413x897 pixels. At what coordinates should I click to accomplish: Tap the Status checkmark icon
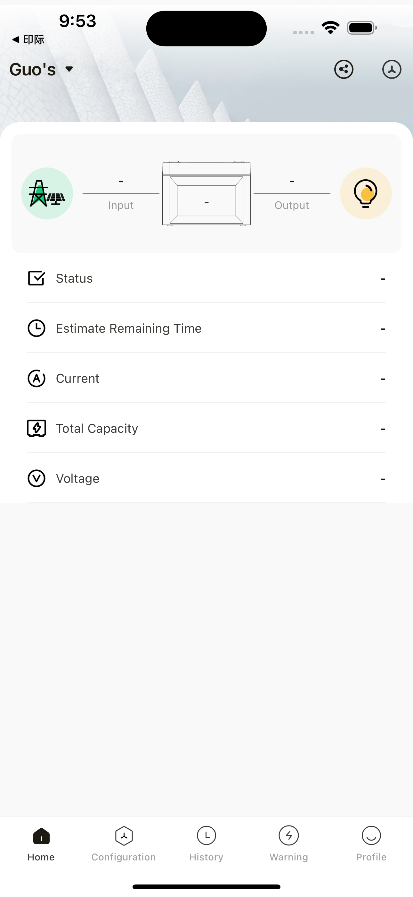click(36, 278)
